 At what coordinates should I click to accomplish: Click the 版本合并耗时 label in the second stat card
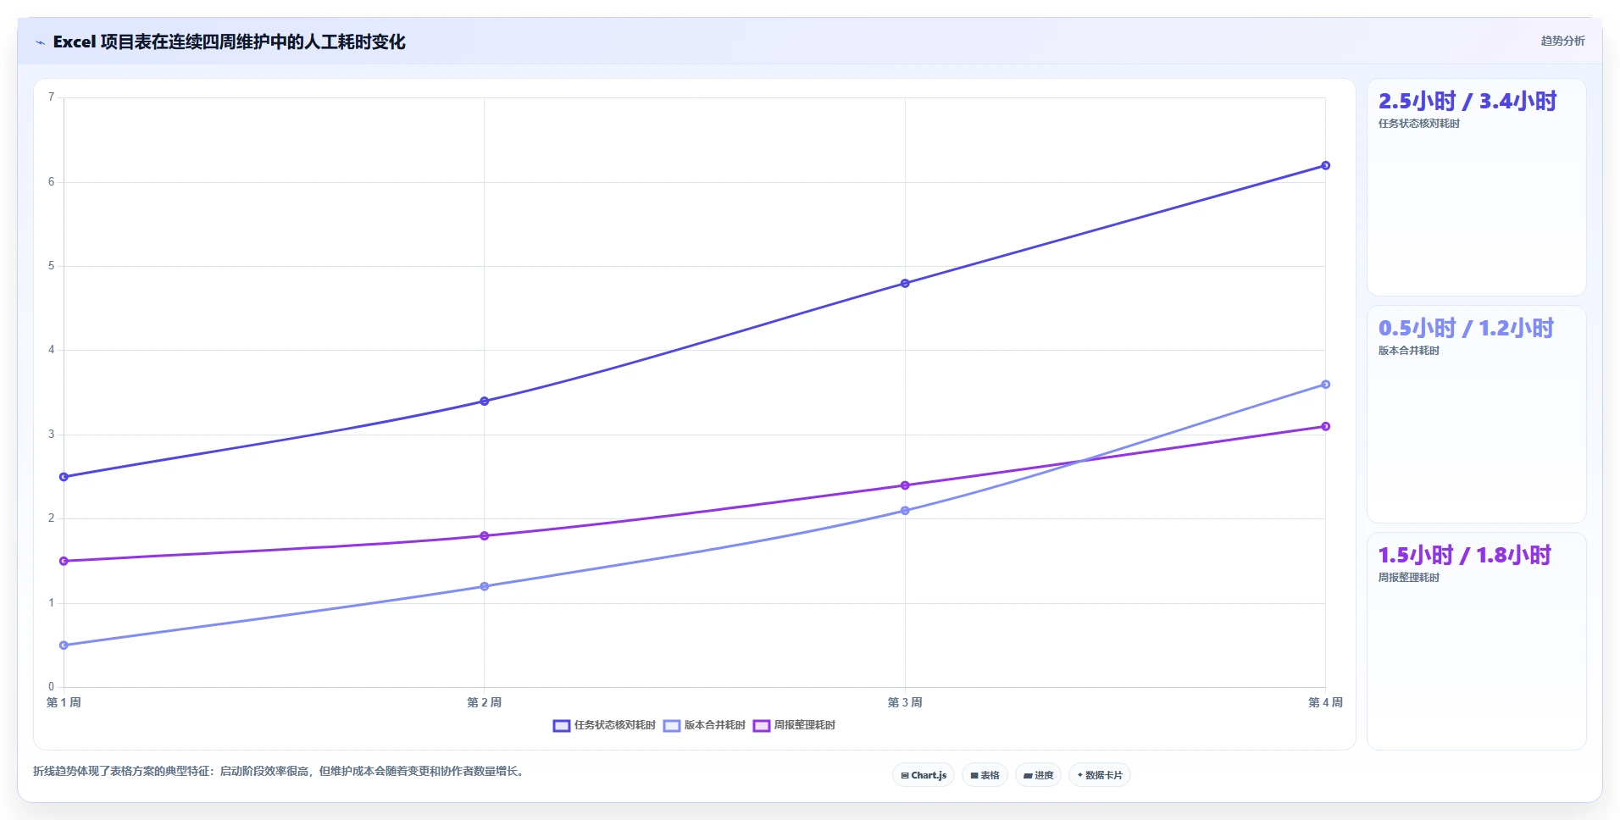pos(1408,351)
